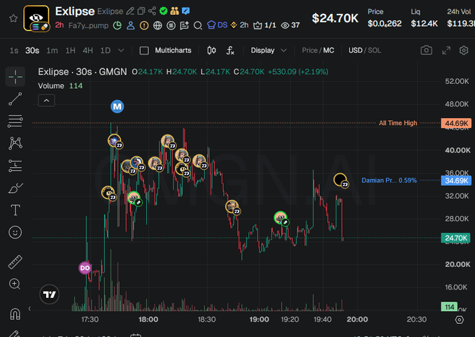Click the blue M migration marker
This screenshot has width=475, height=337.
coord(118,106)
